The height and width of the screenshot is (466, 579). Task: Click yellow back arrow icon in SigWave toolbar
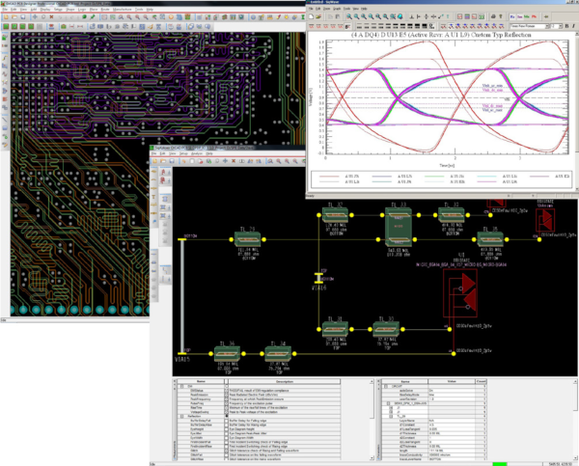pos(546,16)
